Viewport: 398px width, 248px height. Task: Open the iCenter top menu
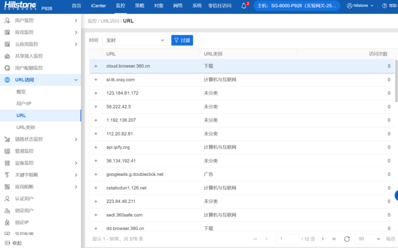98,6
